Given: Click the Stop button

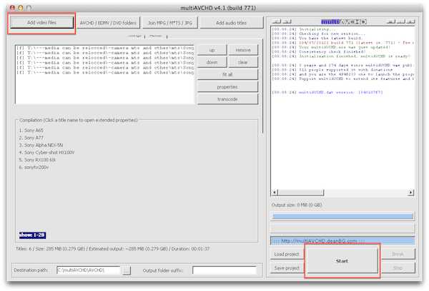Looking at the screenshot, I should (x=398, y=268).
